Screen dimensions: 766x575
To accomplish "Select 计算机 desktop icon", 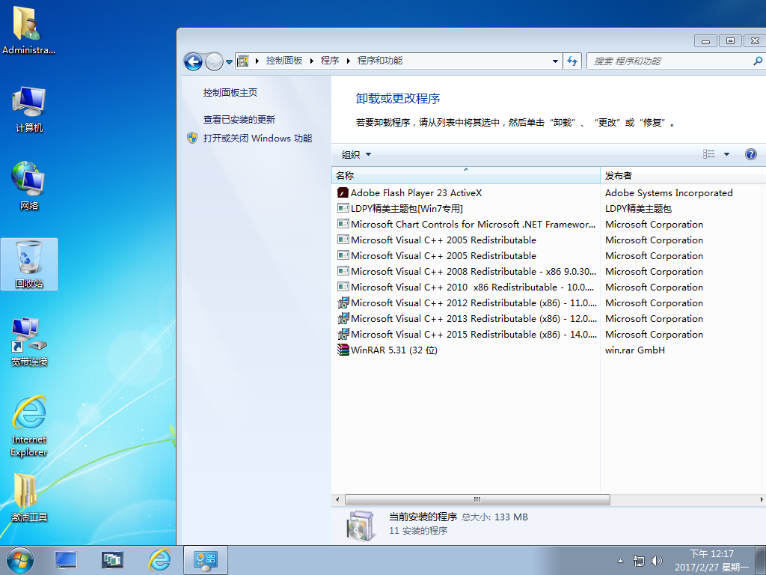I will [x=29, y=109].
